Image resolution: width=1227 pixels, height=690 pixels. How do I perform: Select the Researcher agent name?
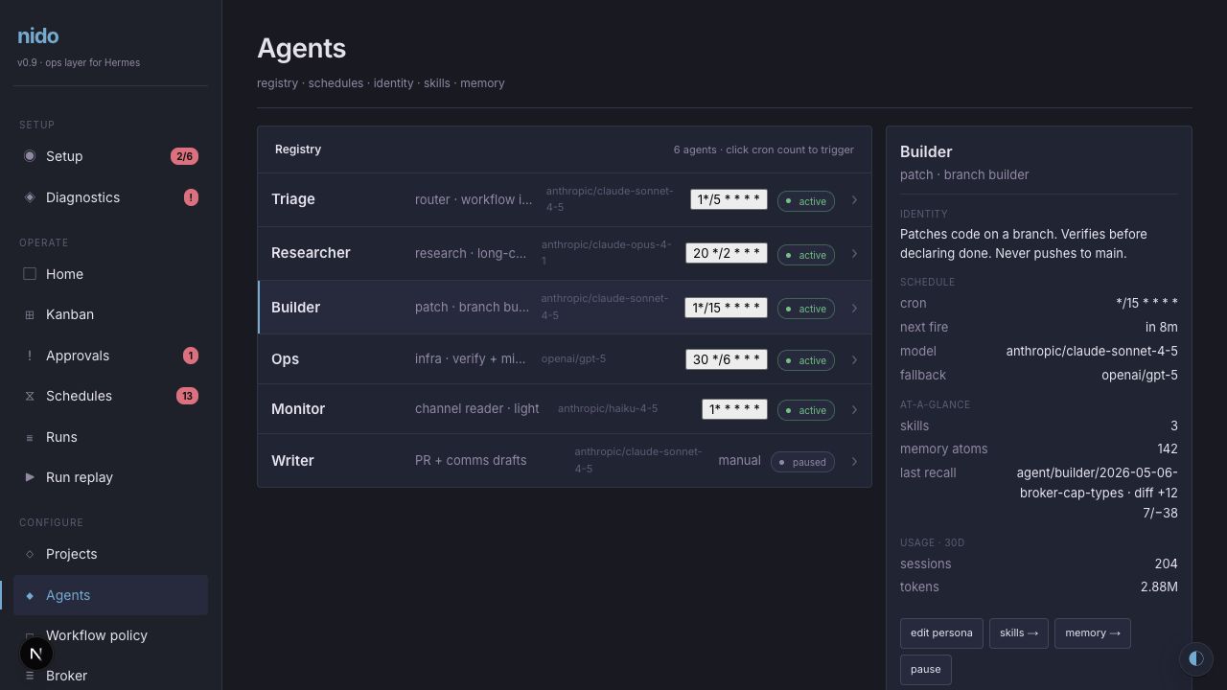(x=311, y=253)
